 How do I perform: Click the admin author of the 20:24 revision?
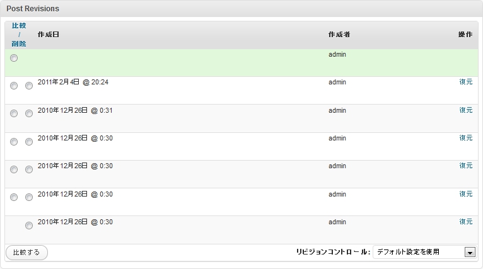click(x=337, y=82)
